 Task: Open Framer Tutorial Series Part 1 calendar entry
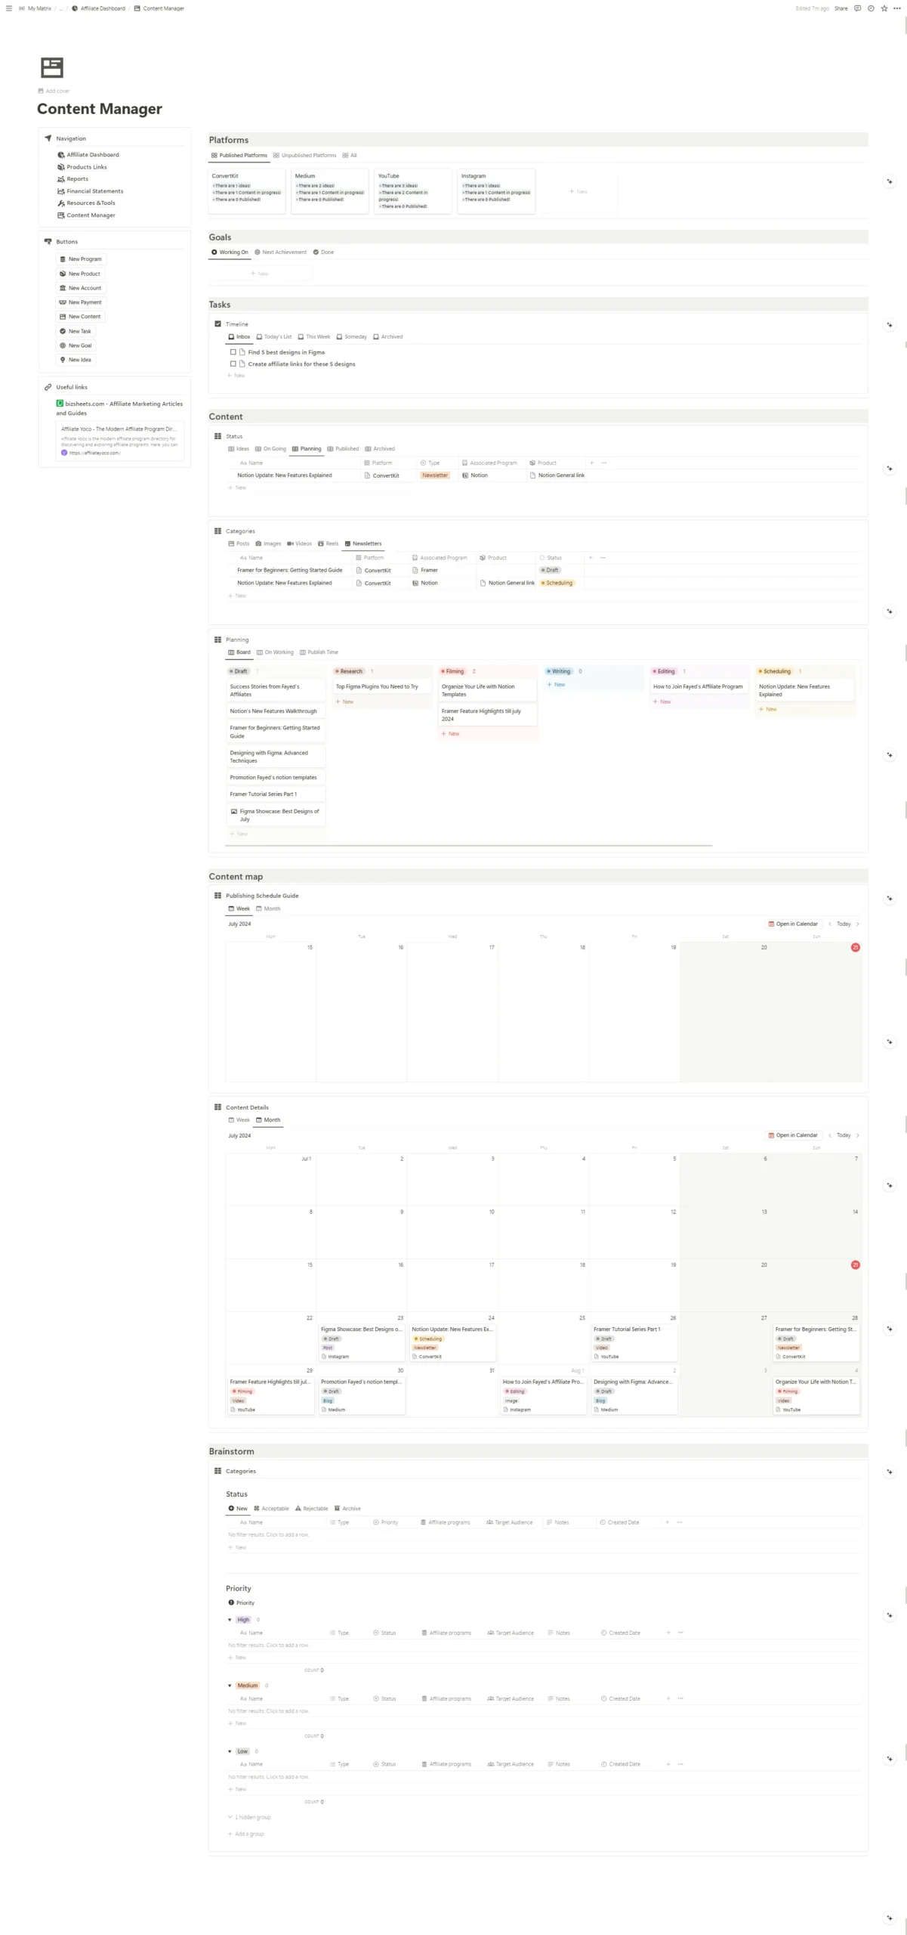coord(634,1344)
